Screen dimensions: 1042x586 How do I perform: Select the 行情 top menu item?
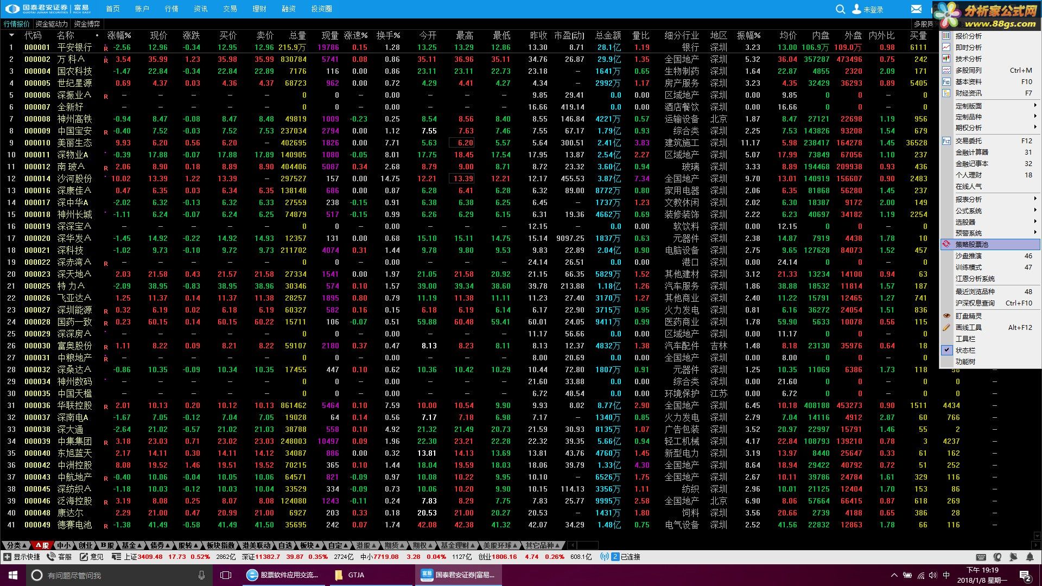pos(171,9)
